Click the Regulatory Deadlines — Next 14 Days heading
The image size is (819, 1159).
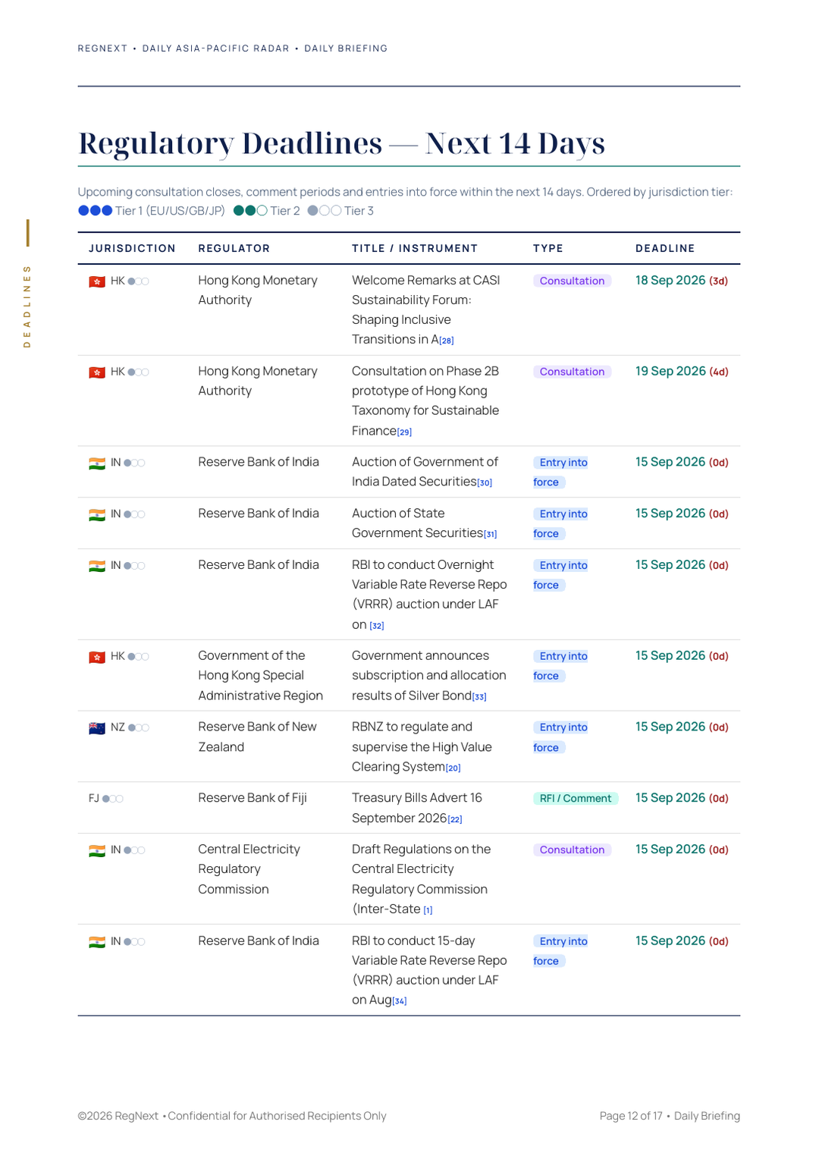341,143
